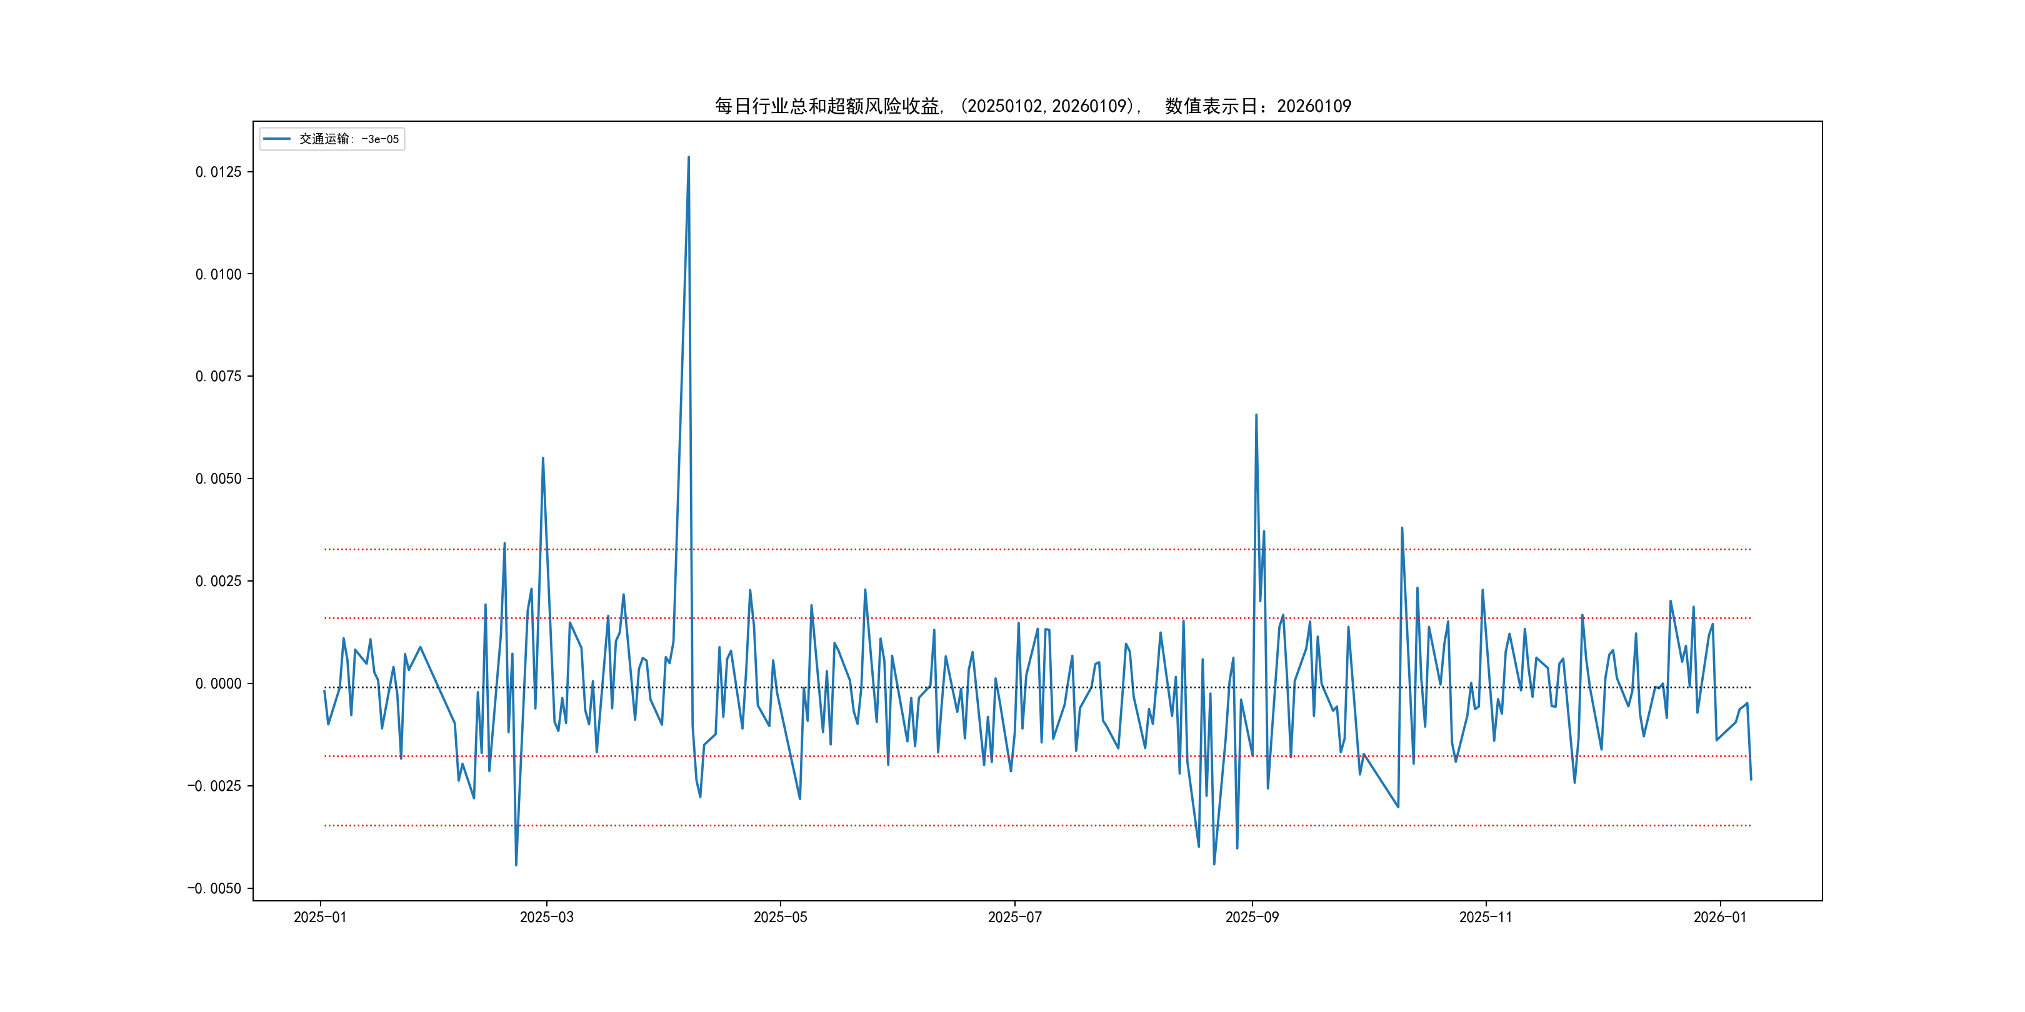Click the blue line sample in legend
This screenshot has height=1012, width=2025.
click(277, 139)
